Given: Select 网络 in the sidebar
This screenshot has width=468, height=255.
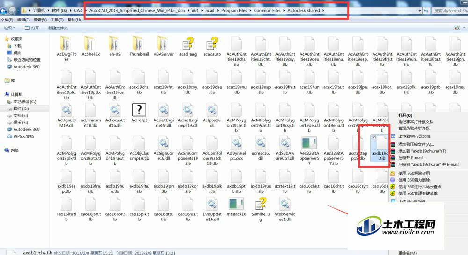Looking at the screenshot, I should (15, 150).
